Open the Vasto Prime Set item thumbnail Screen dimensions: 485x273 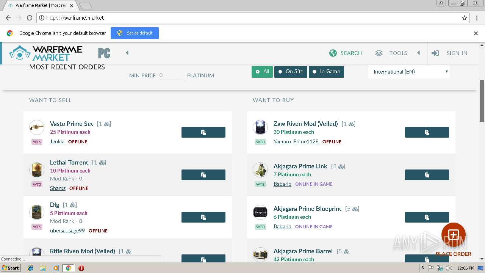[37, 127]
